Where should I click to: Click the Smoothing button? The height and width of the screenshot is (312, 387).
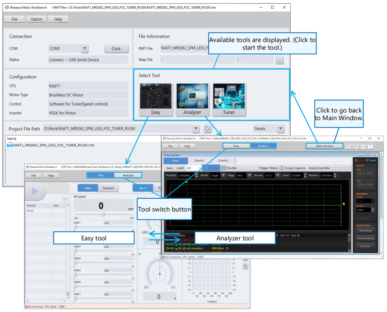[365, 231]
